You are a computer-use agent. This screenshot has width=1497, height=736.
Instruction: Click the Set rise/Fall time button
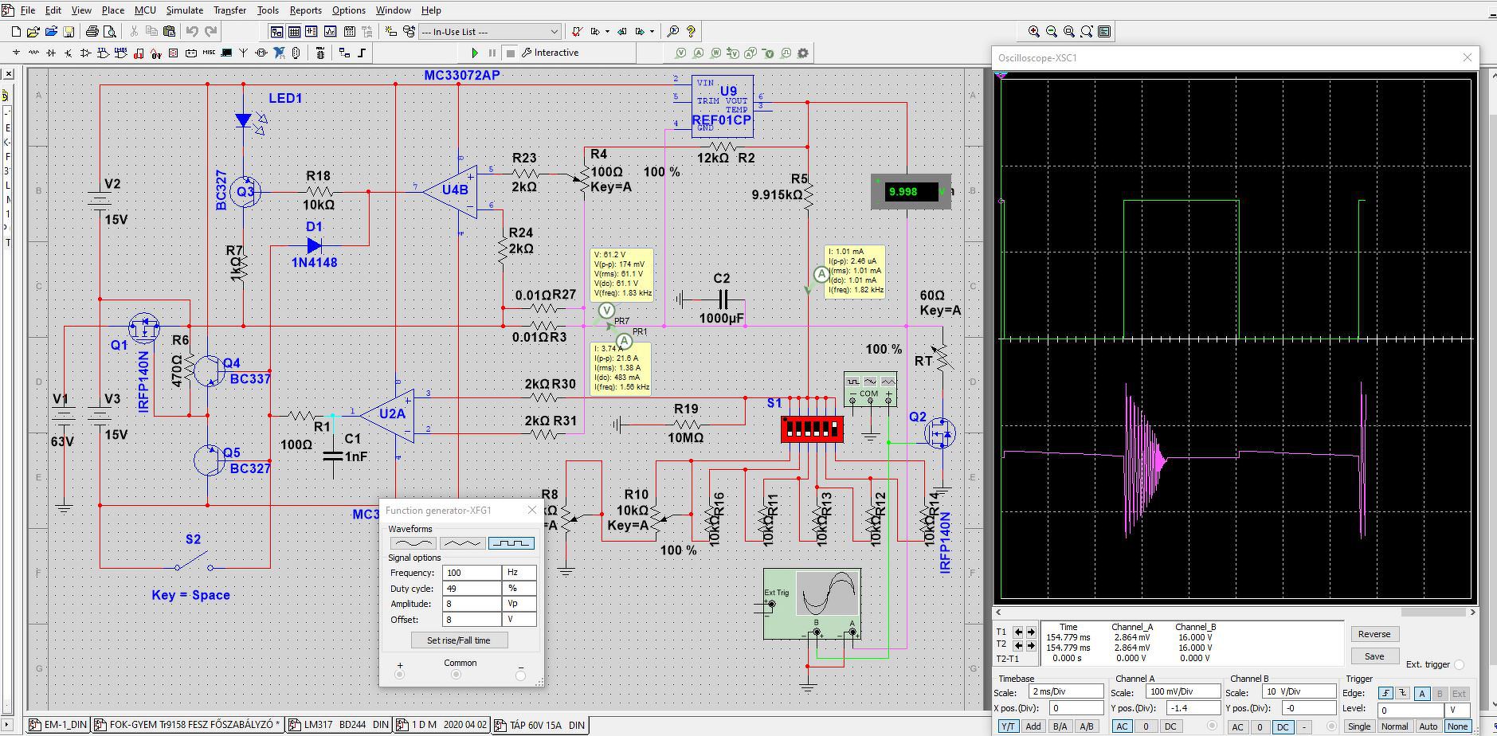point(458,640)
